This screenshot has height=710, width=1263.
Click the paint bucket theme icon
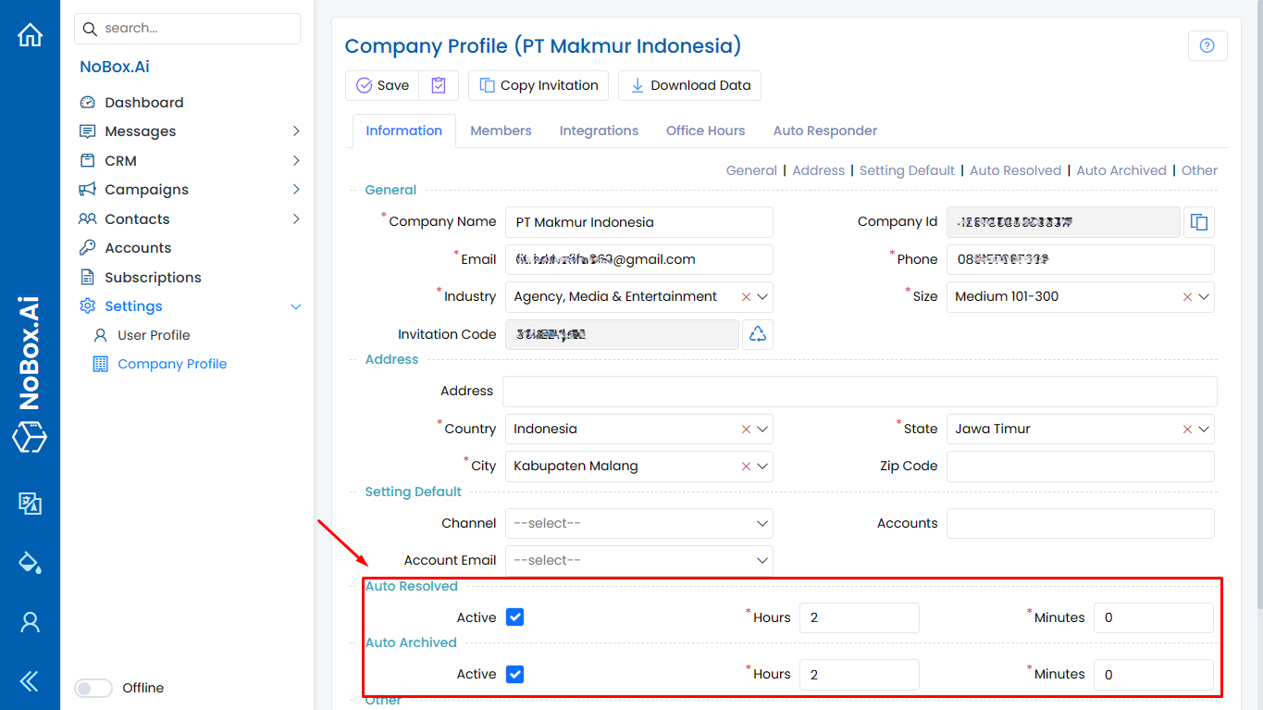(x=30, y=562)
